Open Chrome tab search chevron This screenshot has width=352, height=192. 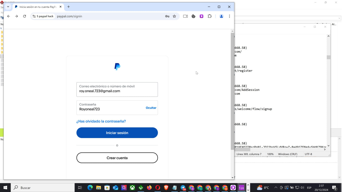pyautogui.click(x=8, y=7)
